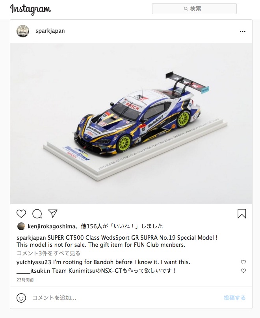The image size is (260, 318).
Task: Open the three-dot post options menu
Action: [x=243, y=31]
